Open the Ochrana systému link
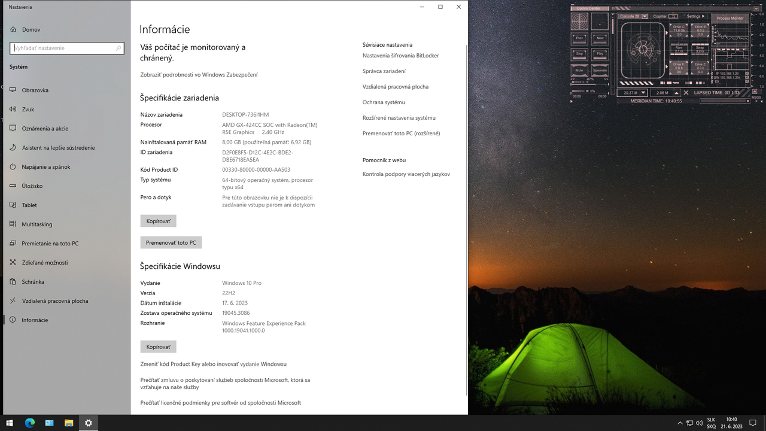 (x=384, y=102)
